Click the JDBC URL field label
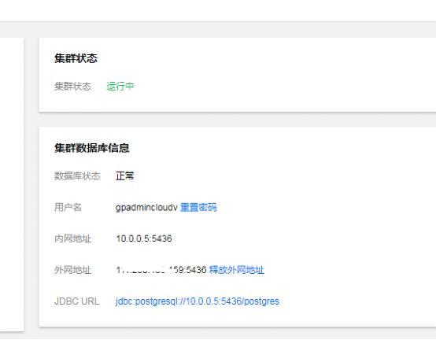Viewport: 436px width, 340px height. (77, 301)
